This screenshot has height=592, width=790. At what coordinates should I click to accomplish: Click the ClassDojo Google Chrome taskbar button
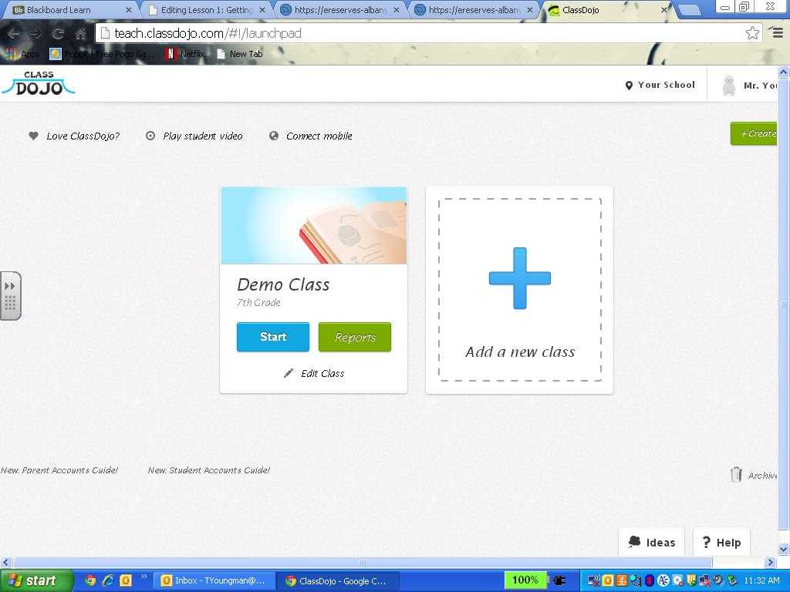click(338, 580)
